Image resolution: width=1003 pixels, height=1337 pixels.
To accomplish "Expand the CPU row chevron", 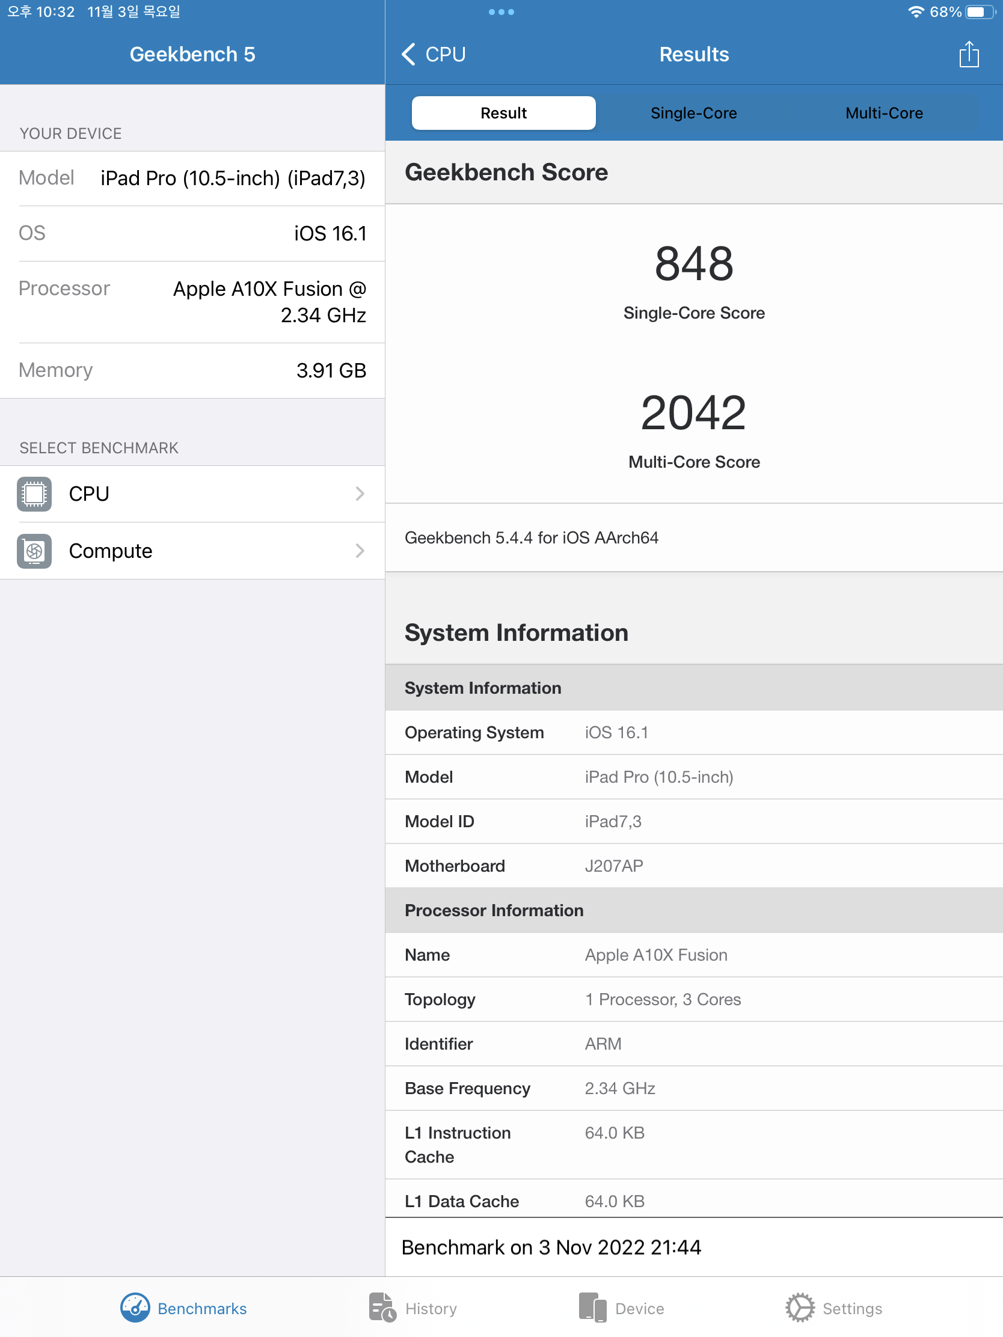I will tap(360, 494).
